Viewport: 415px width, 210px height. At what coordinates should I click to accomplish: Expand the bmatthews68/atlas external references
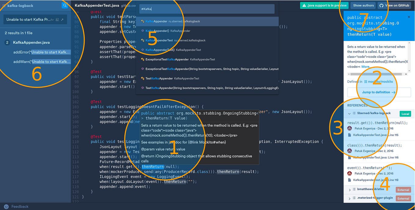(350, 189)
